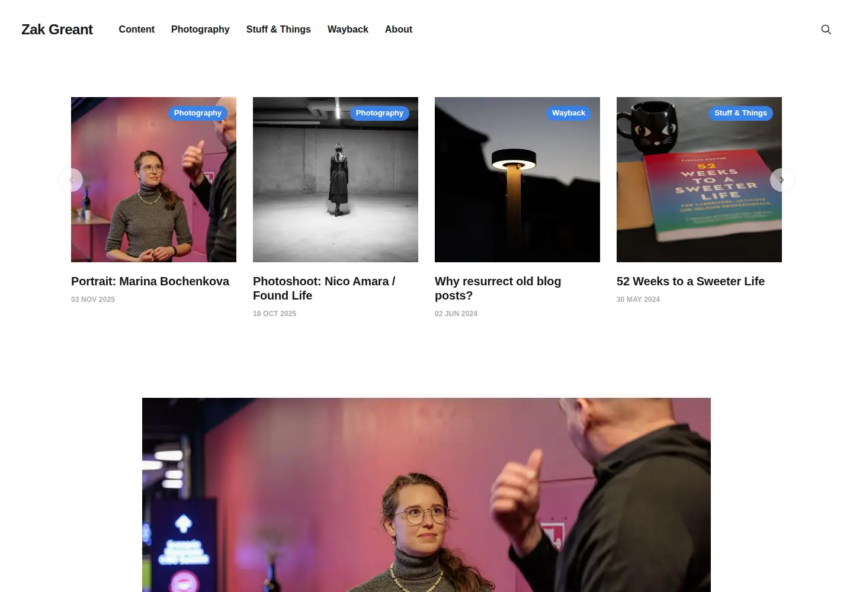Image resolution: width=853 pixels, height=592 pixels.
Task: Click the book and cat mug thumbnail
Action: coord(699,179)
